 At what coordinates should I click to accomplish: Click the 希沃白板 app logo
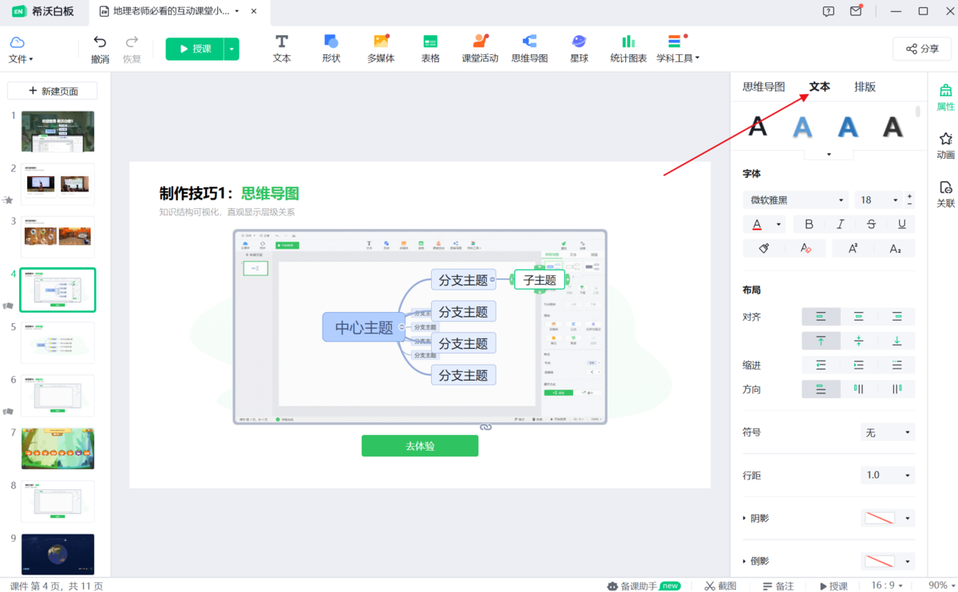tap(44, 11)
